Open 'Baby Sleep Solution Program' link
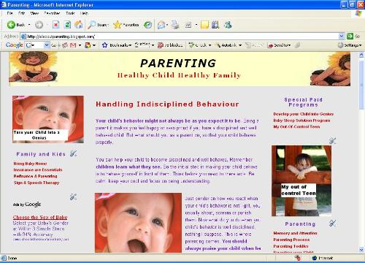Viewport: 365px width, 263px height. click(301, 121)
